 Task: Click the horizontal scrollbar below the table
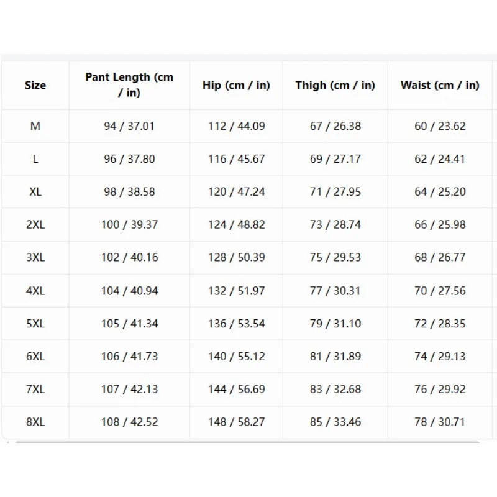247,442
